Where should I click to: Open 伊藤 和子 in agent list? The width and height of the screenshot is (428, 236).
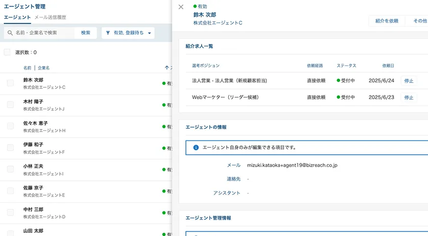pyautogui.click(x=33, y=145)
